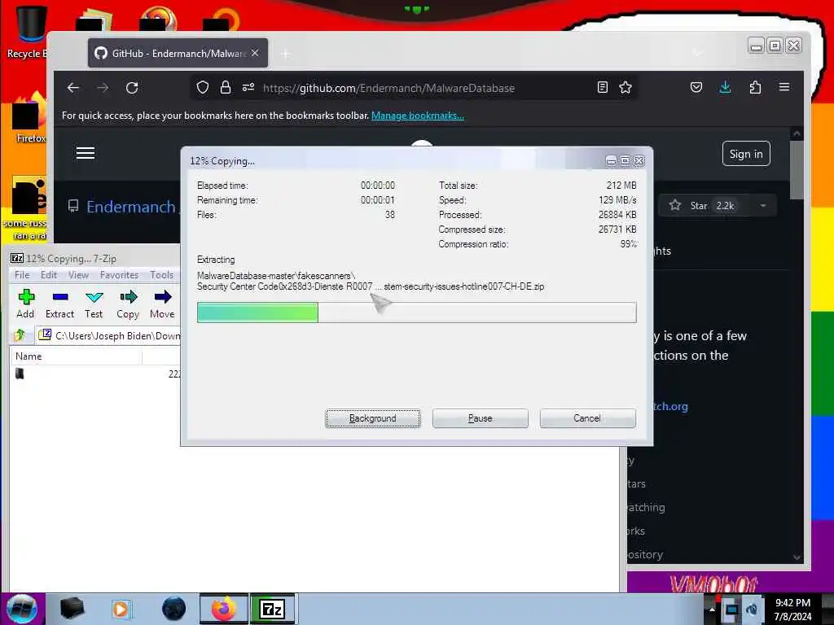Click the 7-Zip path address field
The height and width of the screenshot is (625, 834).
coord(109,336)
